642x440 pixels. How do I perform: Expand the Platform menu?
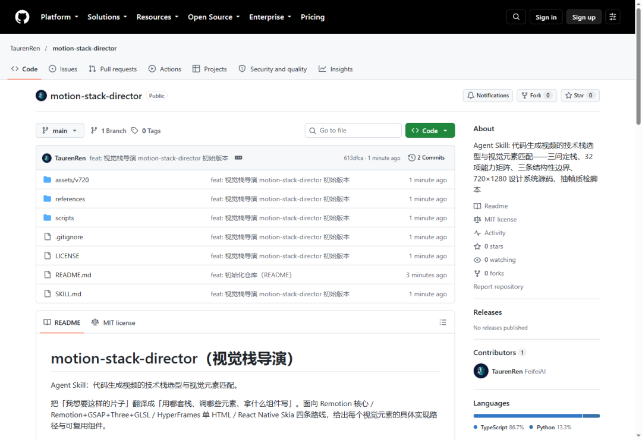(59, 17)
